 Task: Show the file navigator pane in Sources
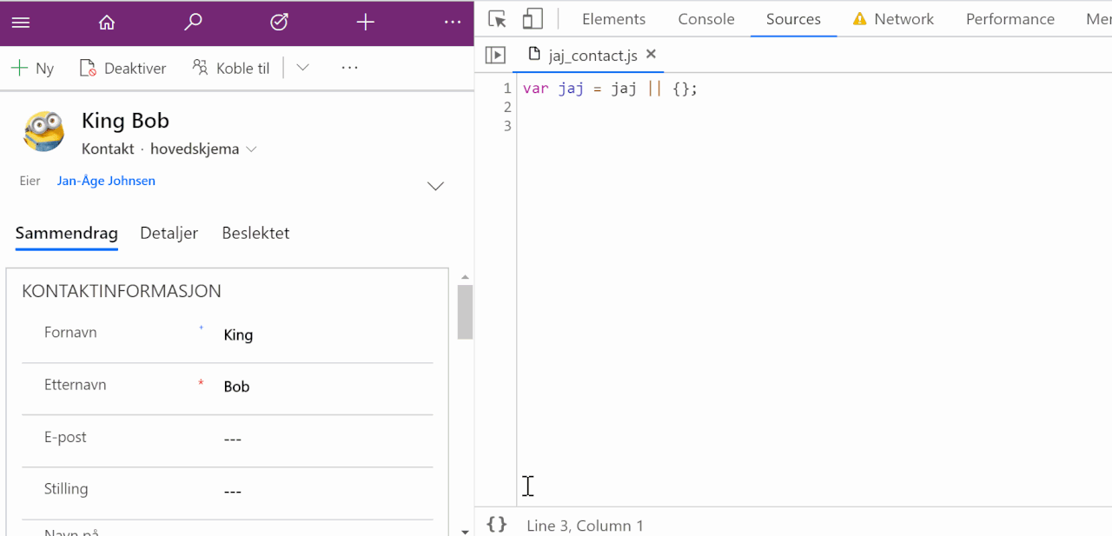click(x=495, y=55)
